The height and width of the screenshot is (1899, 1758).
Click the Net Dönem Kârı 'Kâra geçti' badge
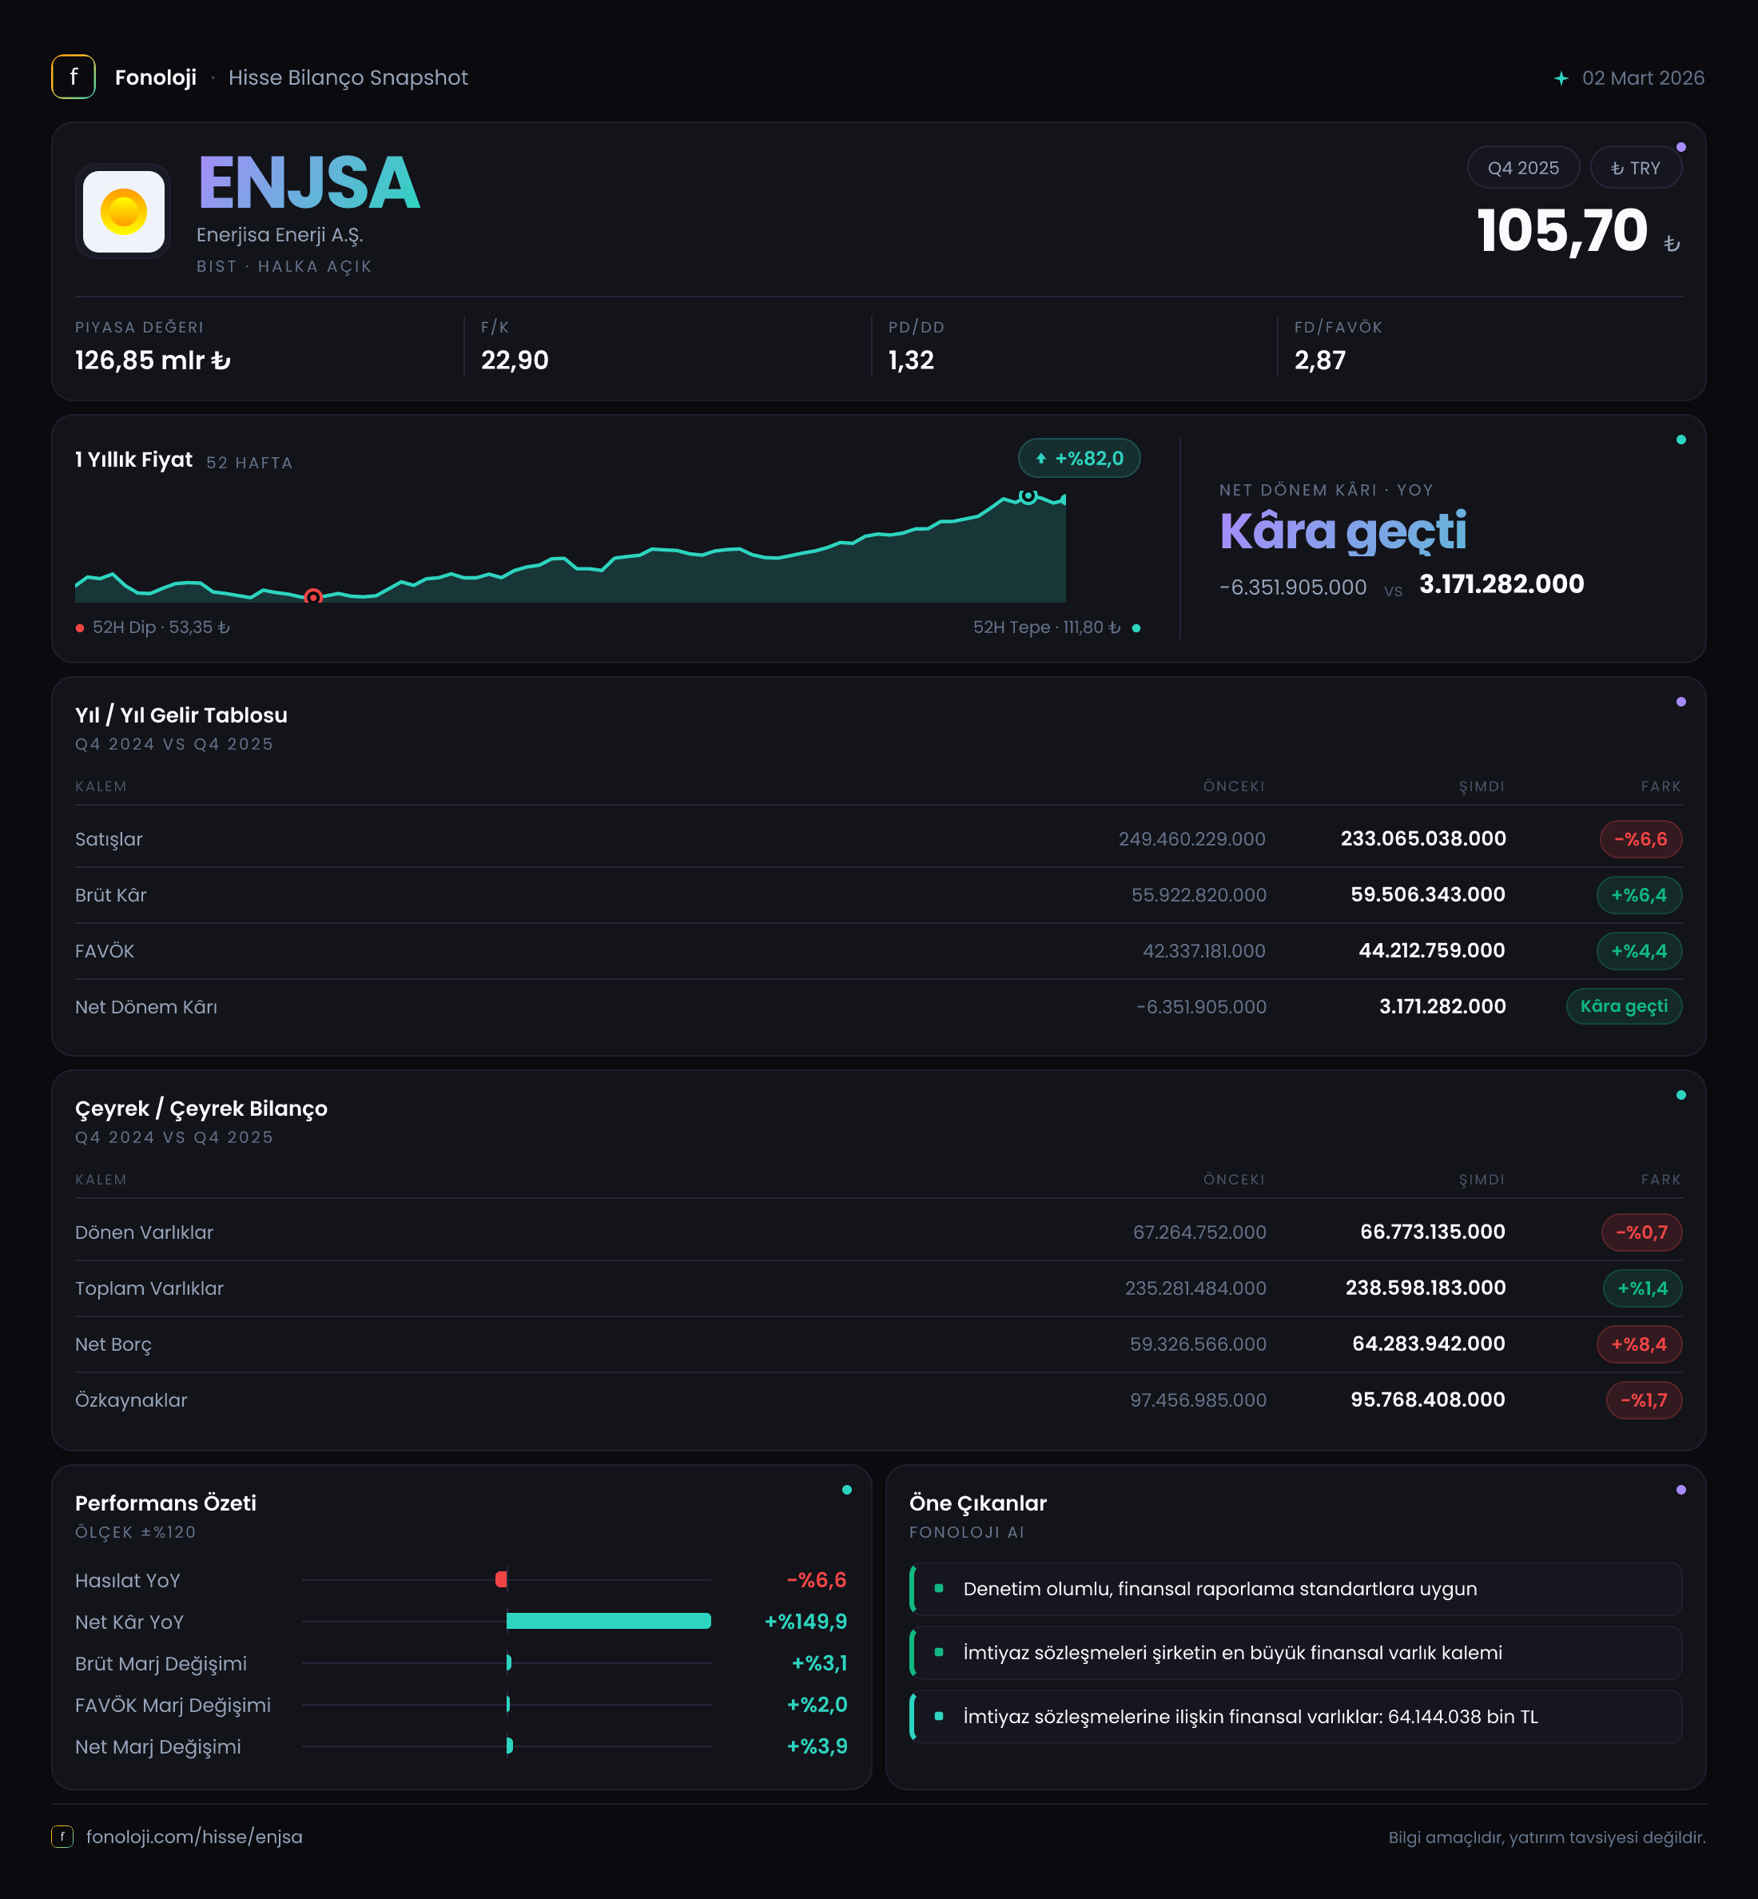click(x=1624, y=1006)
